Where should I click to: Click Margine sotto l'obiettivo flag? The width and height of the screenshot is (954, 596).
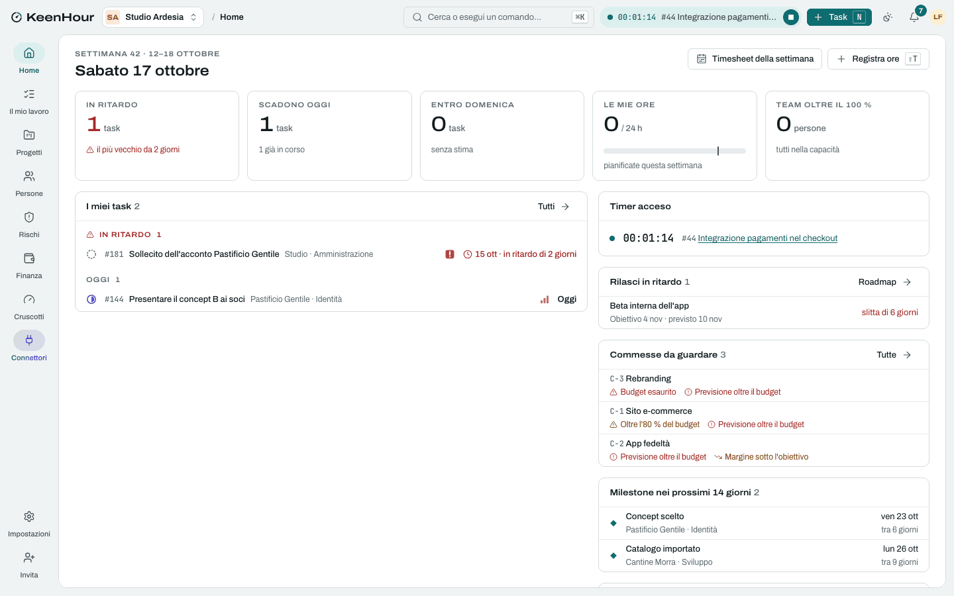point(761,457)
